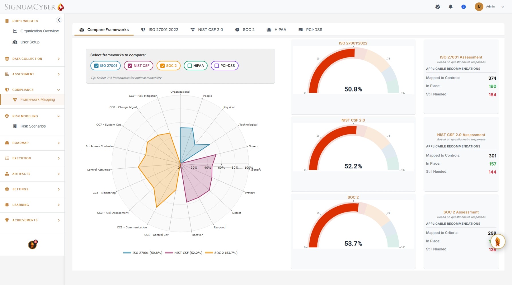
Task: Open the User Setup page
Action: 29,42
